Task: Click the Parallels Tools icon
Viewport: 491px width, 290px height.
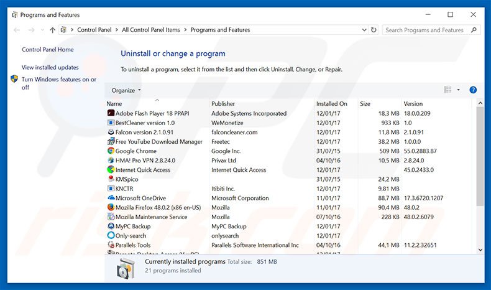Action: (111, 245)
